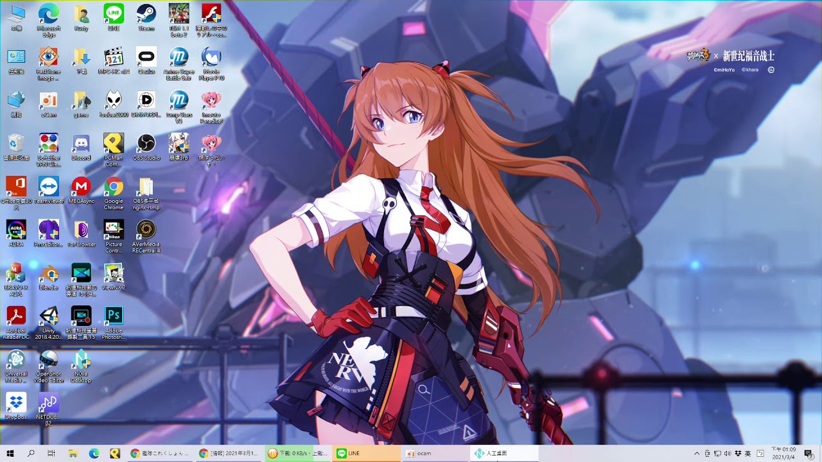Open the pinned Edge taskbar icon
Image resolution: width=822 pixels, height=462 pixels.
[x=94, y=453]
